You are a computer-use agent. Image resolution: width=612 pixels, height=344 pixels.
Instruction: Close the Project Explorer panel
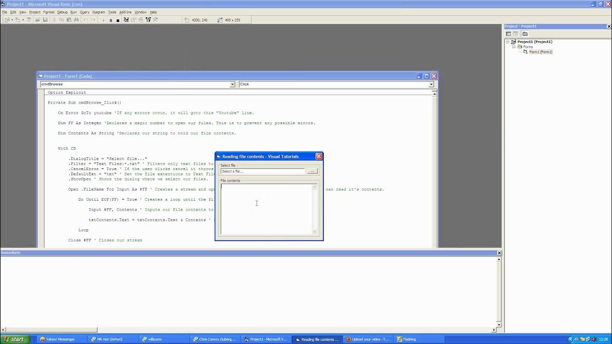coord(608,26)
